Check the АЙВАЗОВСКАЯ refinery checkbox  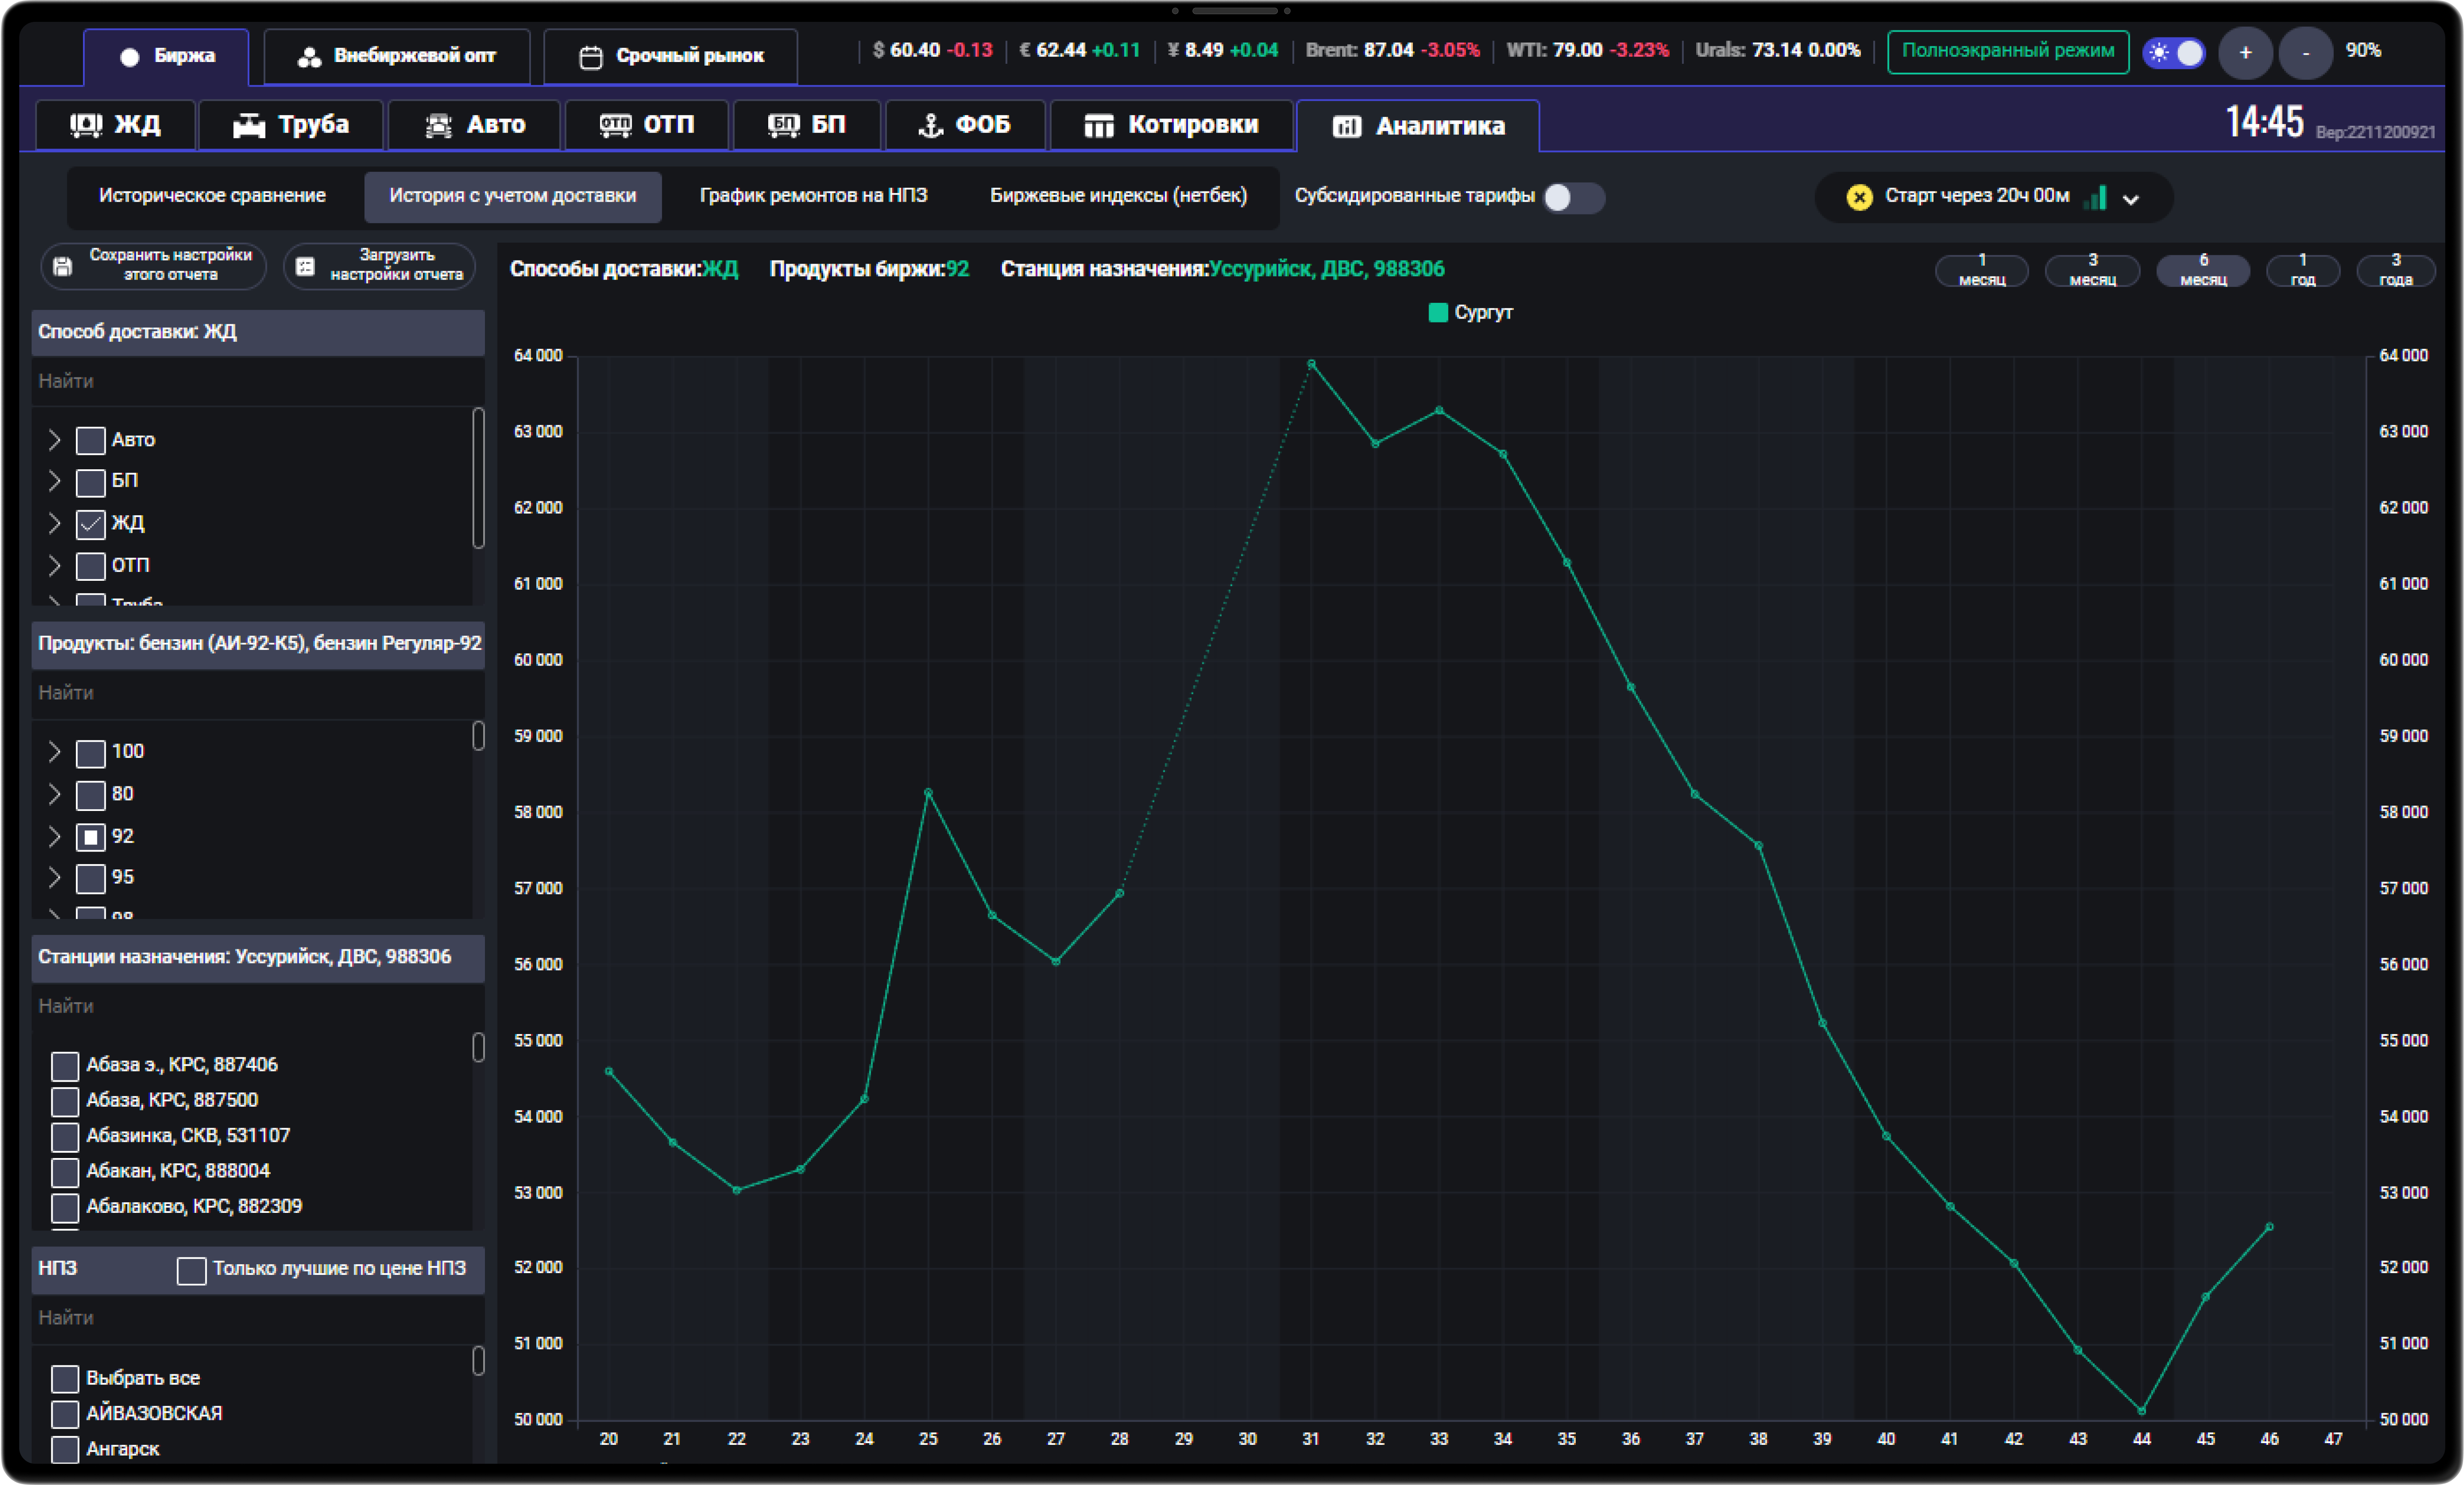[65, 1414]
